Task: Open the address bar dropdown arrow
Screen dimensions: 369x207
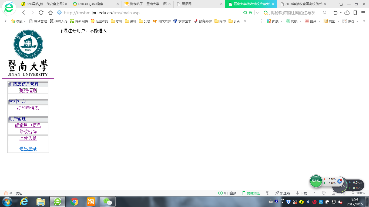Action: pyautogui.click(x=258, y=13)
